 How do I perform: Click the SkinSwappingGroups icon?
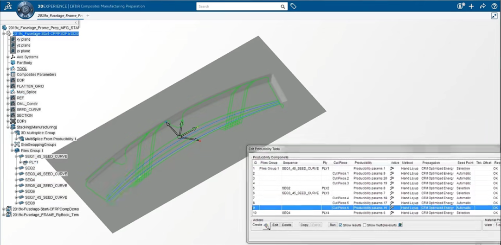pyautogui.click(x=17, y=144)
